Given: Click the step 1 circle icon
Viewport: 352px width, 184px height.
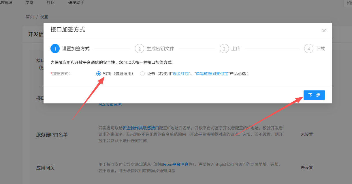Looking at the screenshot, I should coord(55,49).
